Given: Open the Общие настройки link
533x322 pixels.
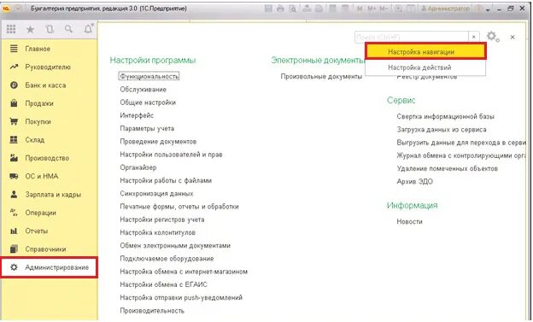Looking at the screenshot, I should 148,102.
